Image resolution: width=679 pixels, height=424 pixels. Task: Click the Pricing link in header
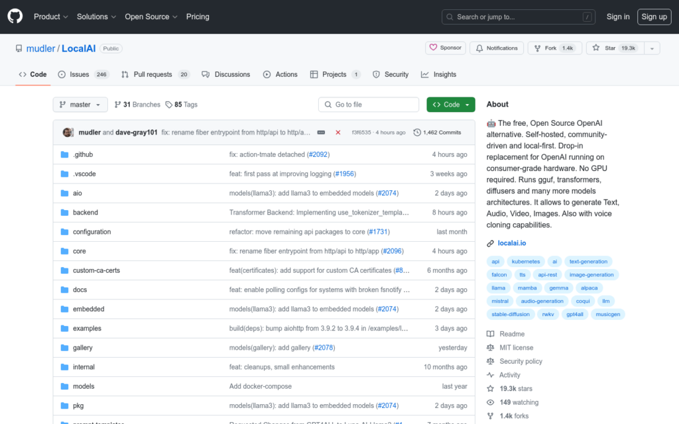pyautogui.click(x=198, y=17)
